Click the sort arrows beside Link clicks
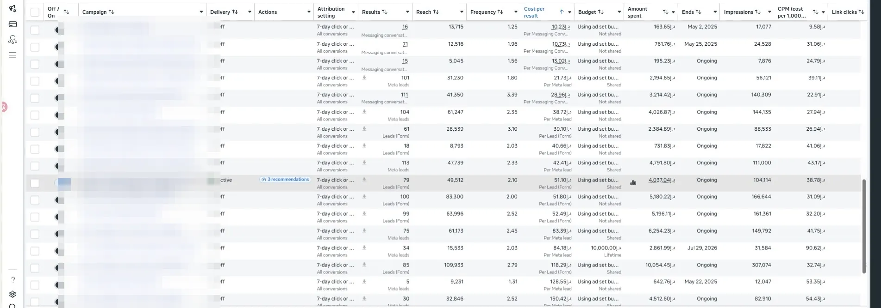 861,12
